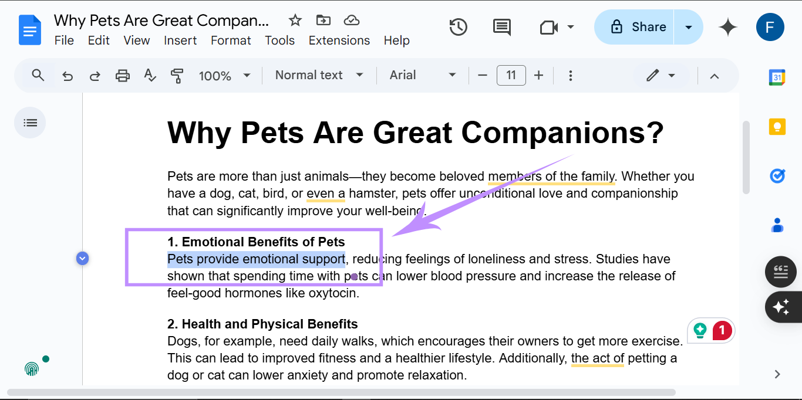The width and height of the screenshot is (802, 400).
Task: Click the search menus magnifier icon
Action: pyautogui.click(x=38, y=75)
